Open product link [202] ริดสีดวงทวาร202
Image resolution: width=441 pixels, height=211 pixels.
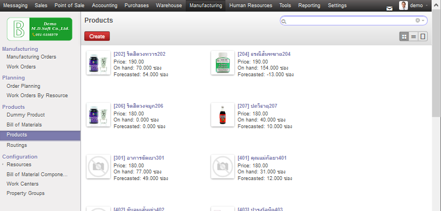pos(139,54)
